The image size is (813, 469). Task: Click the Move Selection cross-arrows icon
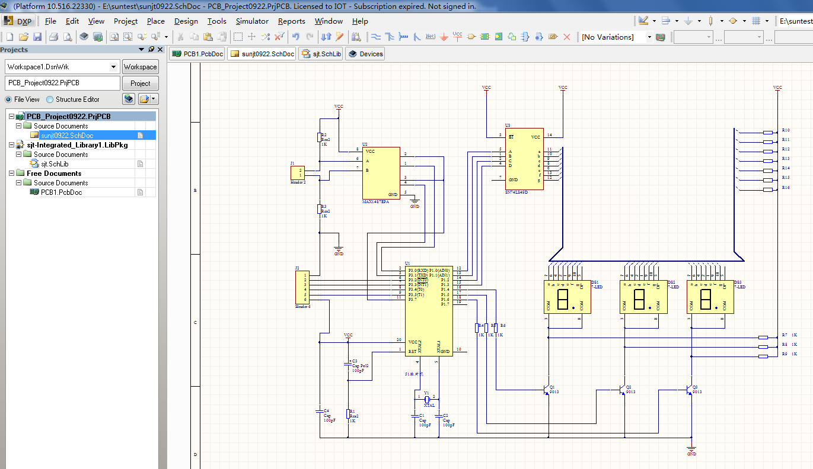click(x=251, y=37)
